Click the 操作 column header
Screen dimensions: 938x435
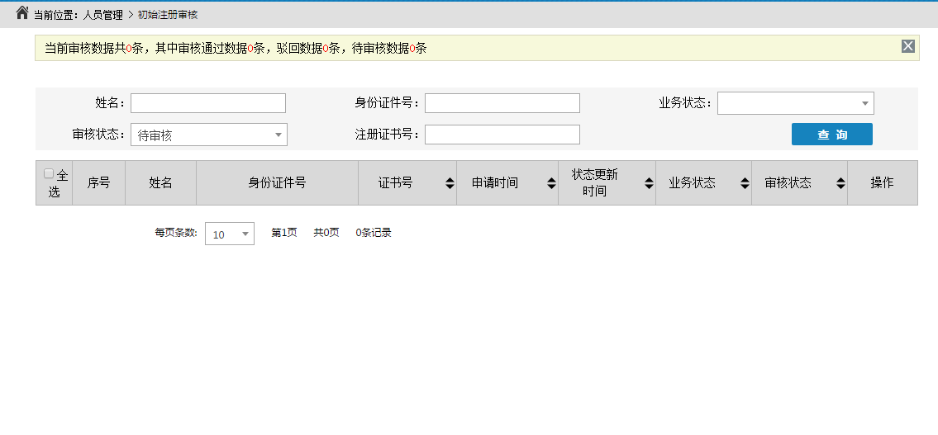tap(882, 183)
